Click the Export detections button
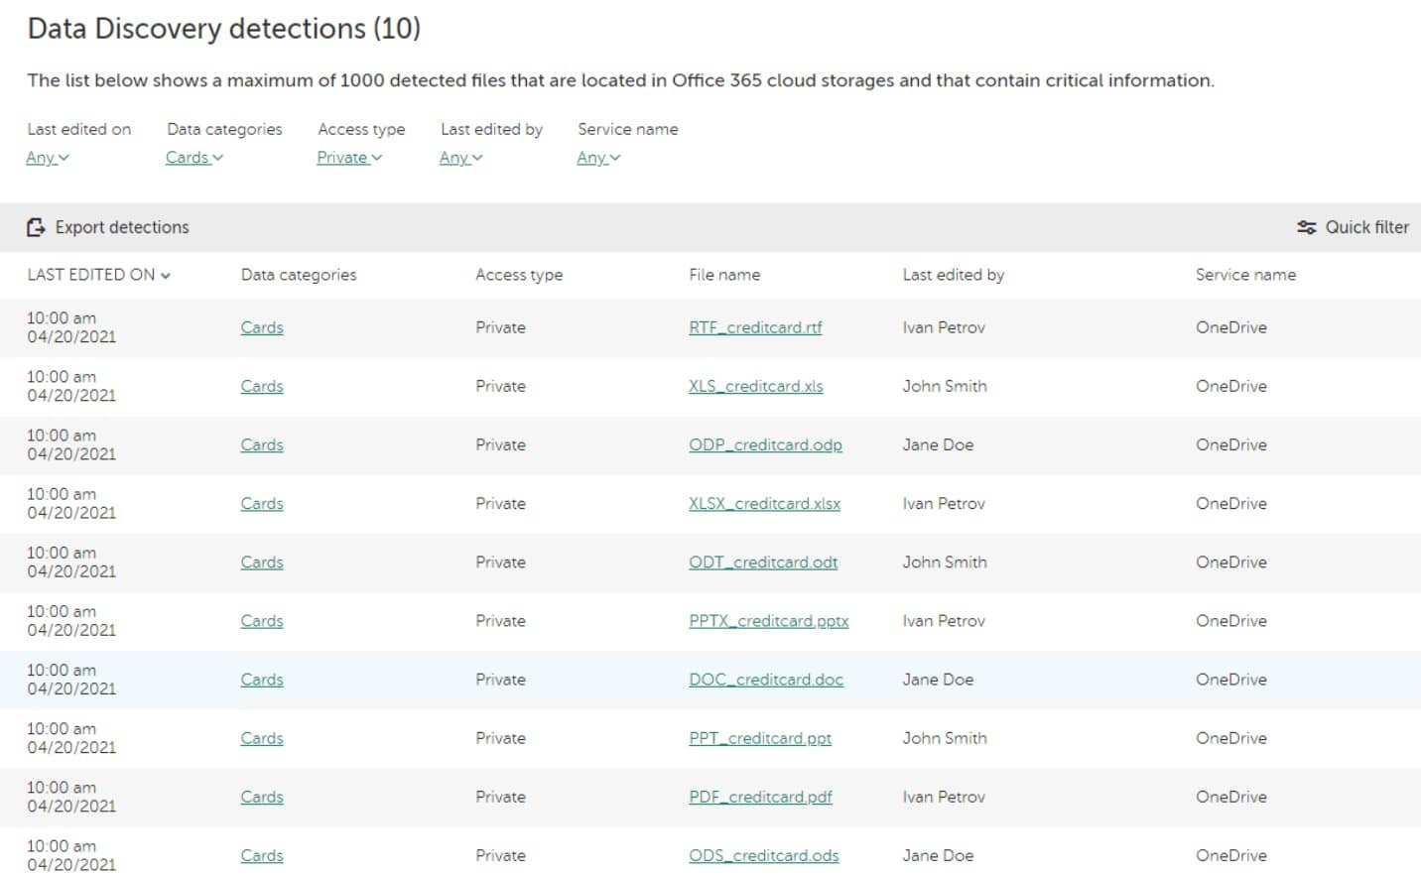This screenshot has width=1421, height=875. coord(107,227)
